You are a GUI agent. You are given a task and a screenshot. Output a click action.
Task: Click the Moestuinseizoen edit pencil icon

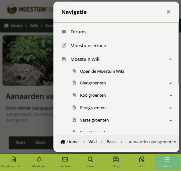click(x=64, y=45)
